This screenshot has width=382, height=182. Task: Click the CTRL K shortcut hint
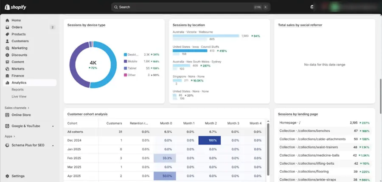(261, 7)
